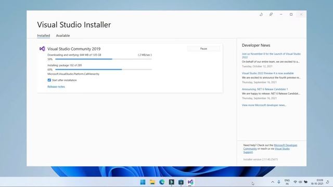Image resolution: width=333 pixels, height=187 pixels.
Task: Click the installing package progress bar
Action: point(104,70)
